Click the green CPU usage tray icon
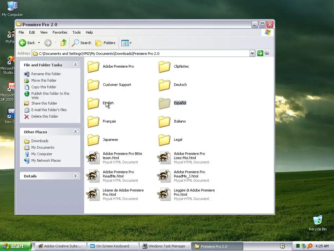 pos(298,246)
